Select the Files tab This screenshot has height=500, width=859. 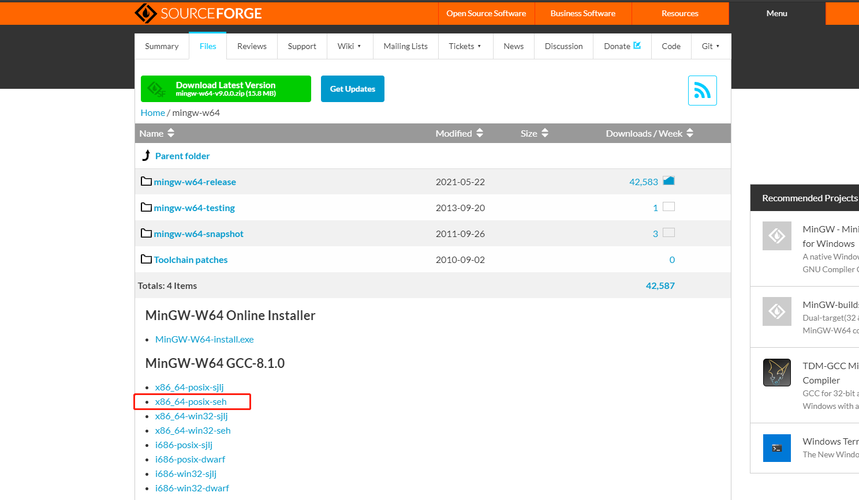[208, 46]
